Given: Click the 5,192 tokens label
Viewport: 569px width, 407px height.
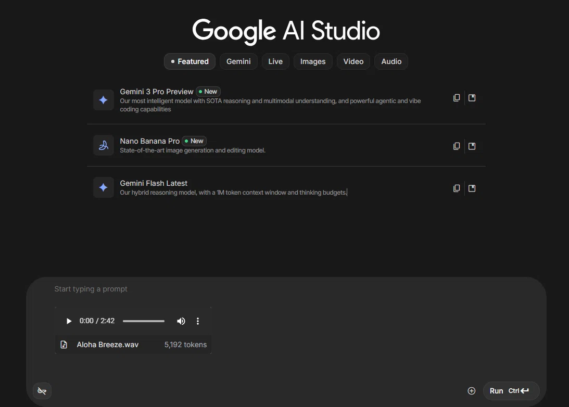Looking at the screenshot, I should 185,345.
